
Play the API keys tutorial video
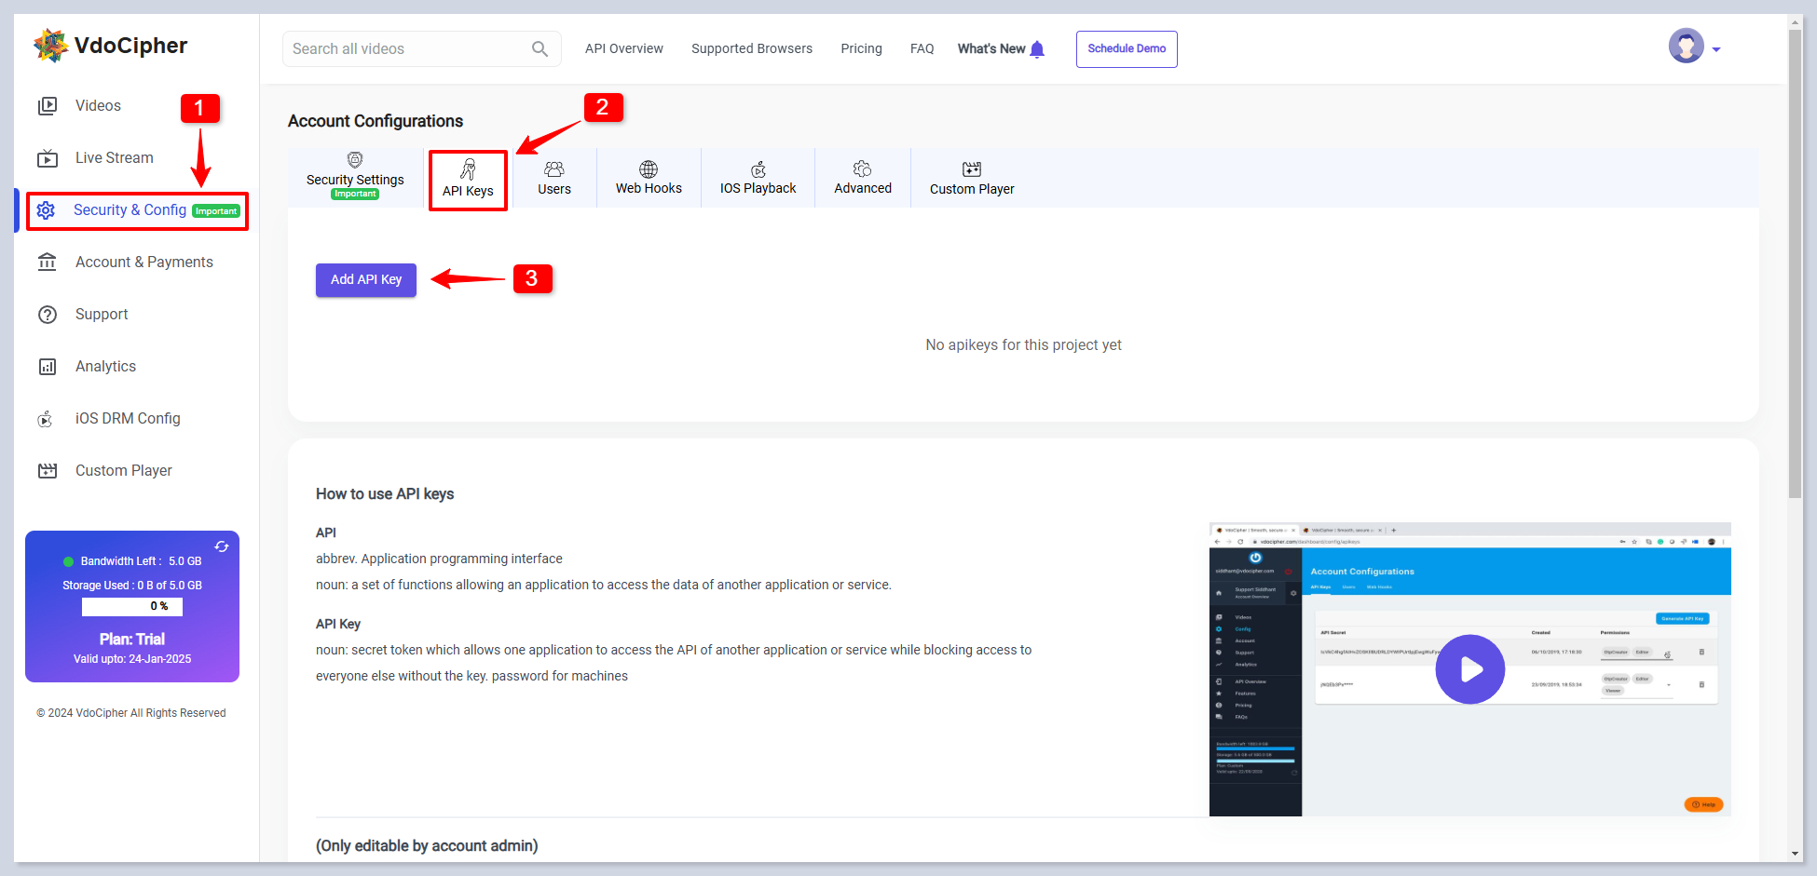click(x=1469, y=669)
